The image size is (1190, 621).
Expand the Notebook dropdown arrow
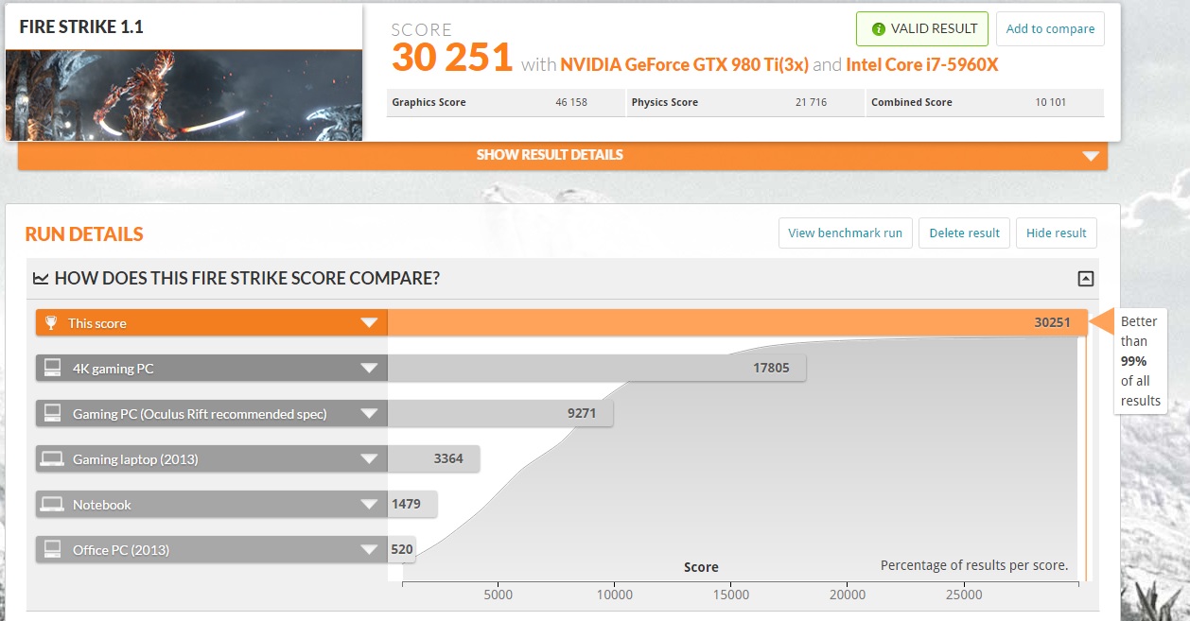[369, 505]
